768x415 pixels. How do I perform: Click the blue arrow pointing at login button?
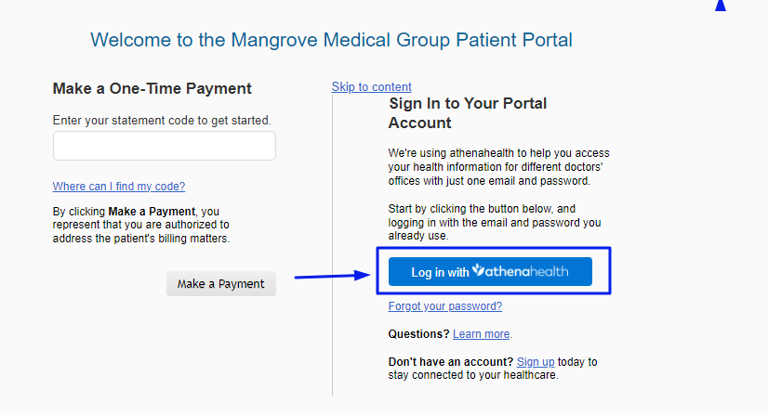pos(332,276)
